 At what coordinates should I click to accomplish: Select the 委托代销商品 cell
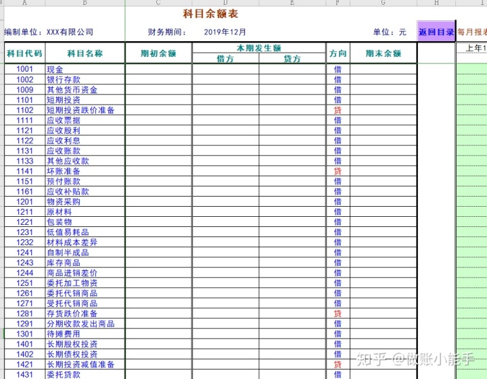point(85,293)
